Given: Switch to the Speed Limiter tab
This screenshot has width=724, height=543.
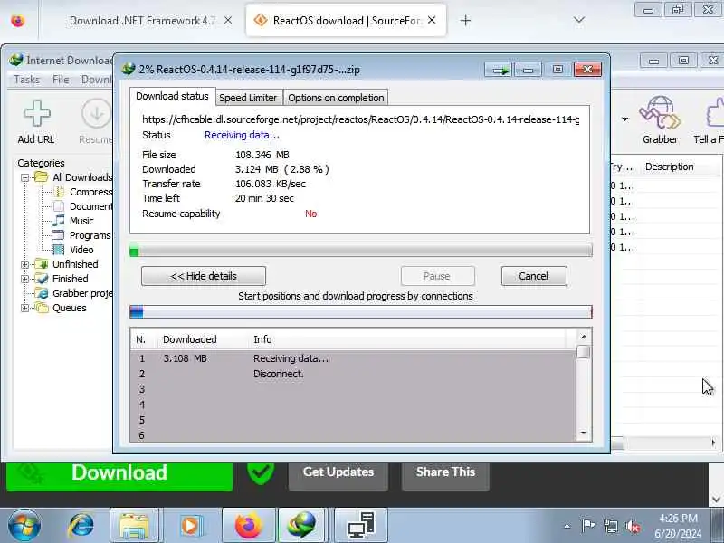Looking at the screenshot, I should [x=248, y=98].
